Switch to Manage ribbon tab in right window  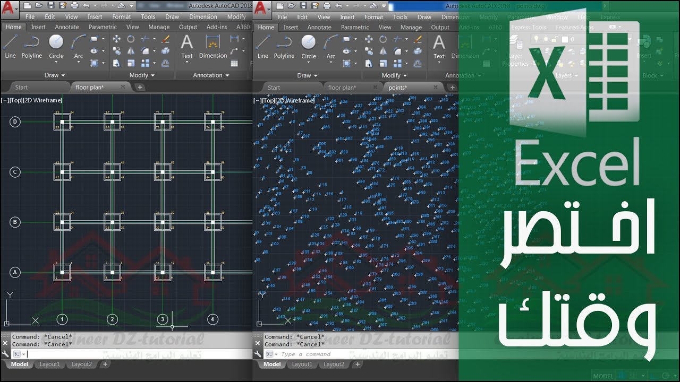coord(411,27)
